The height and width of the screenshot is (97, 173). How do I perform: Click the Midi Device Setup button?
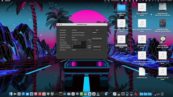coord(97,50)
